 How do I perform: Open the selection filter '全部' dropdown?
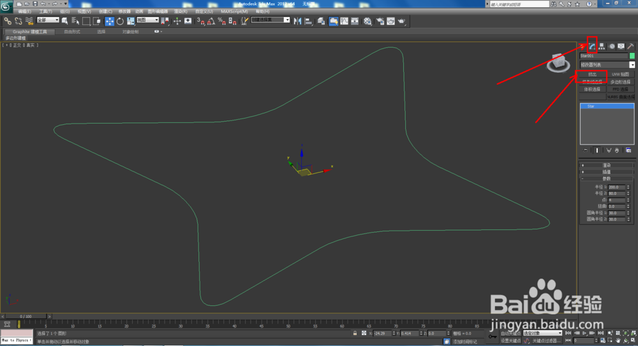[48, 20]
